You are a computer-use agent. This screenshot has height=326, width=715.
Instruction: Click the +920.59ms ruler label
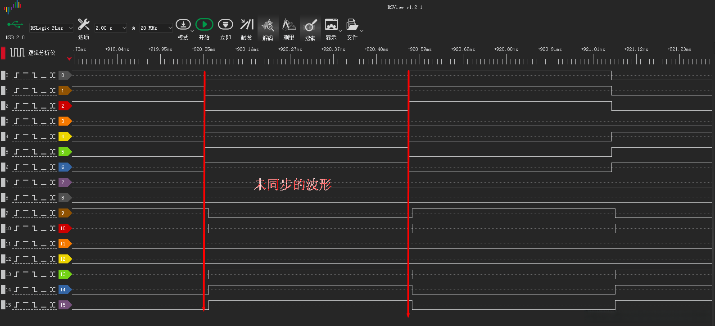click(x=420, y=49)
